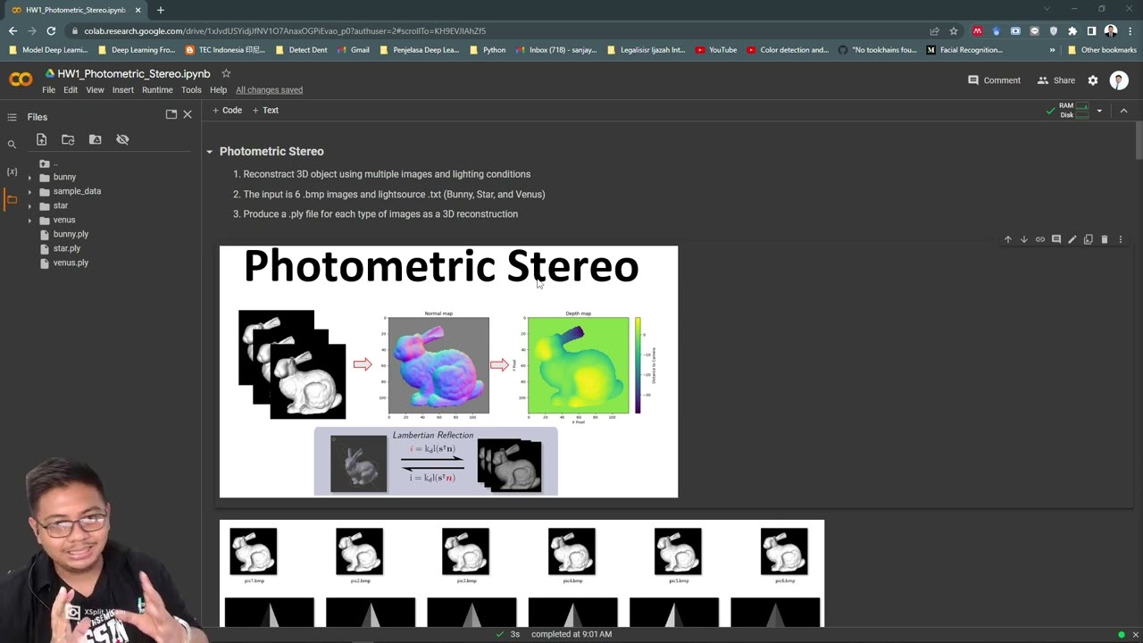This screenshot has width=1143, height=643.
Task: Open the Colab logo home link
Action: coord(21,80)
